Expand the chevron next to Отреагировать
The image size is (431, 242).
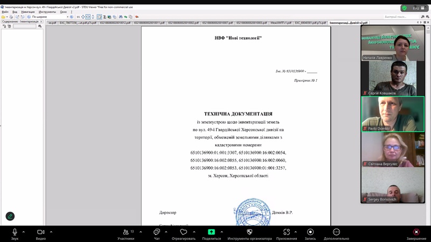(194, 232)
